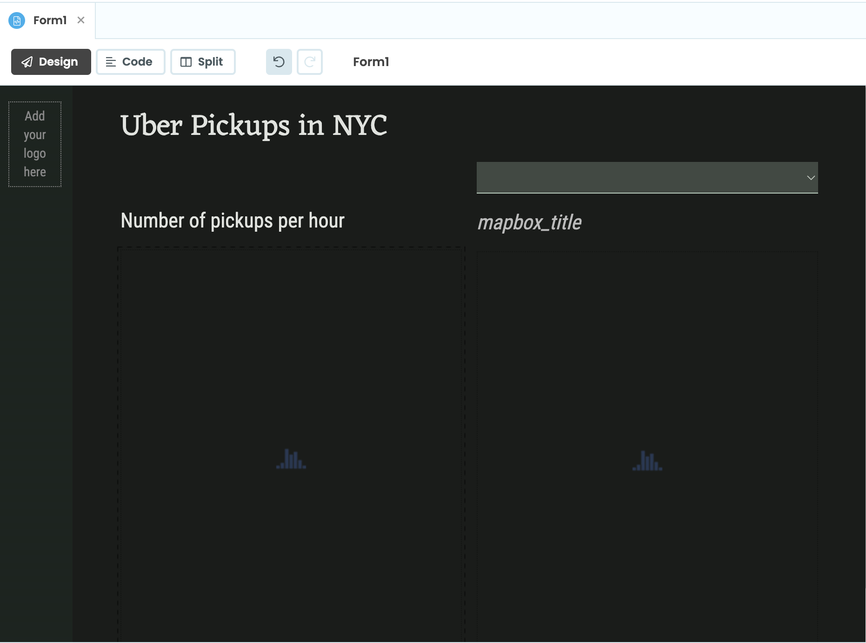Expand the empty combo box above mapbox_title
Image resolution: width=866 pixels, height=643 pixels.
pos(646,177)
